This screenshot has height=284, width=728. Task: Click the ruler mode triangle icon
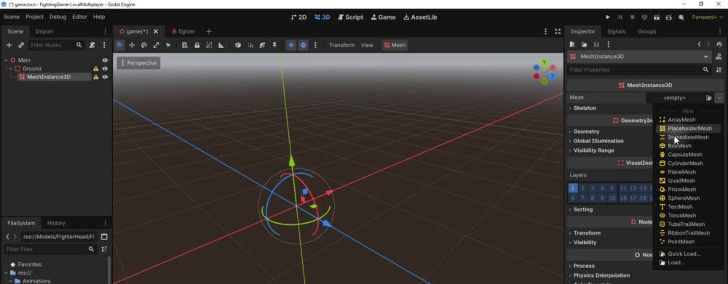[x=221, y=45]
